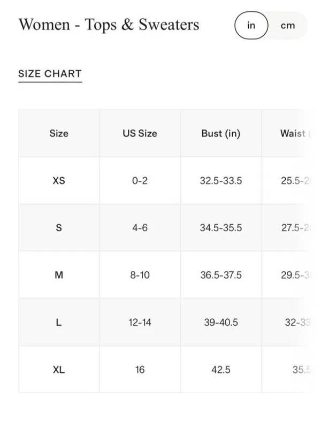321x428 pixels.
Task: Click the Bust (in) column header
Action: 221,133
